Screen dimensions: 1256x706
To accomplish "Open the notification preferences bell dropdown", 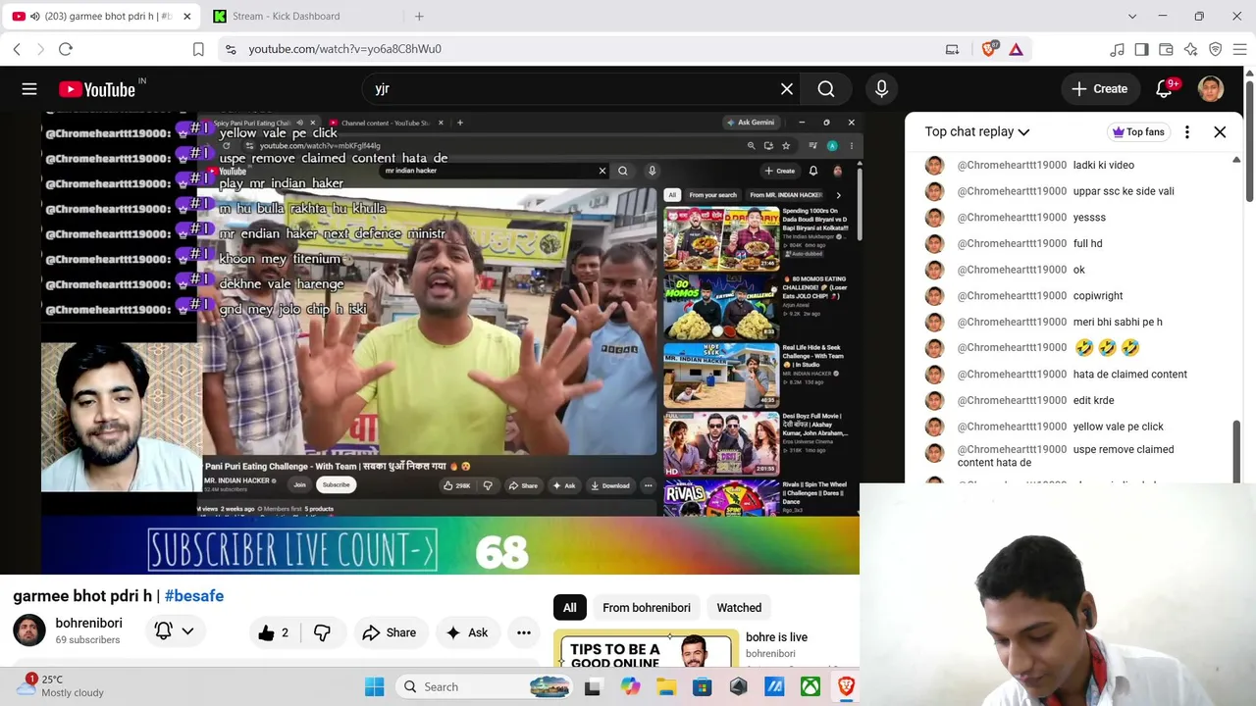I will [x=174, y=632].
